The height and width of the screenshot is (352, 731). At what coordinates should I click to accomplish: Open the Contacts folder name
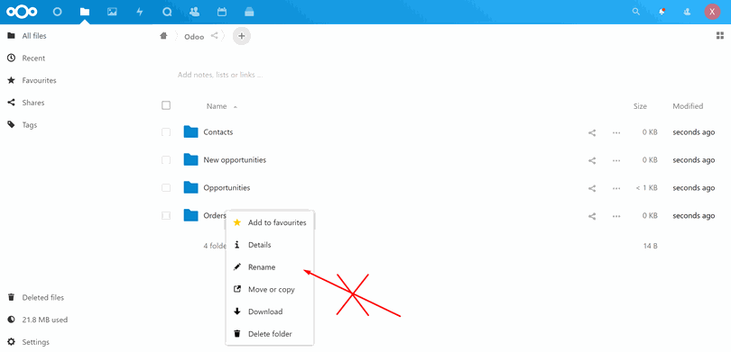218,132
